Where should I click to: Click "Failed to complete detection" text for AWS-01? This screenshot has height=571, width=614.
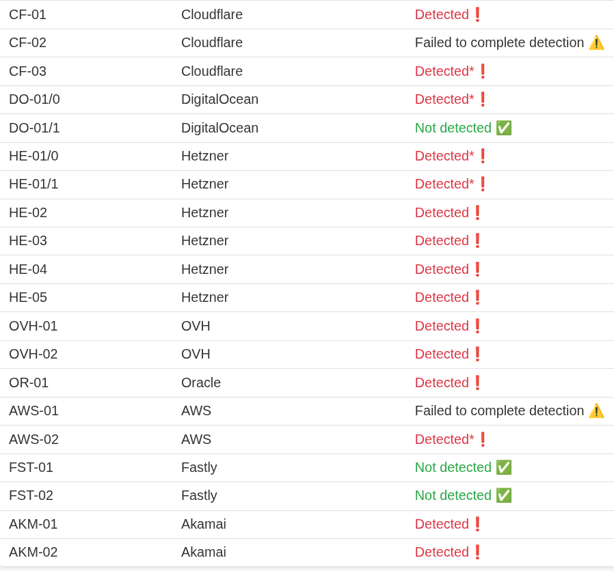499,410
